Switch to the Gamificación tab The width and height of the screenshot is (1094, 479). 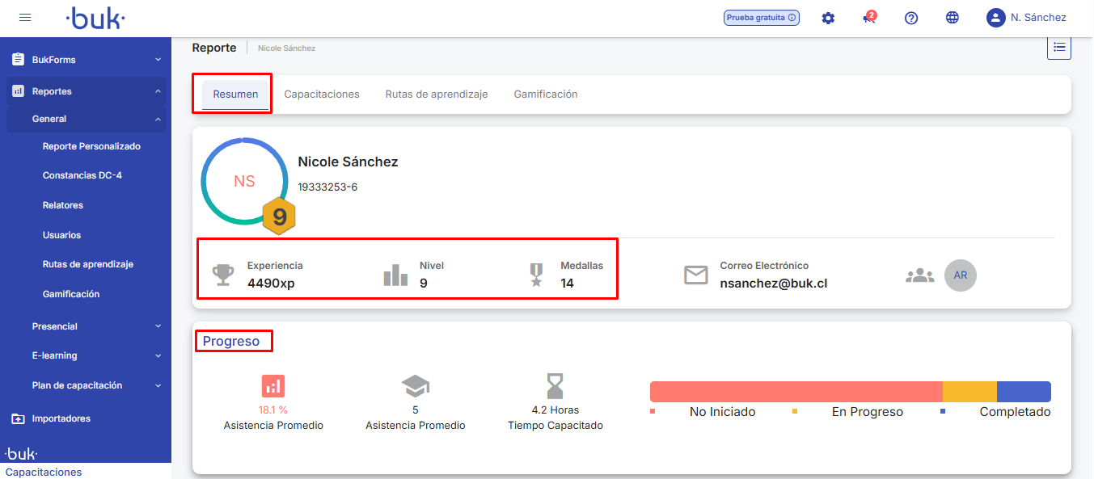click(546, 95)
